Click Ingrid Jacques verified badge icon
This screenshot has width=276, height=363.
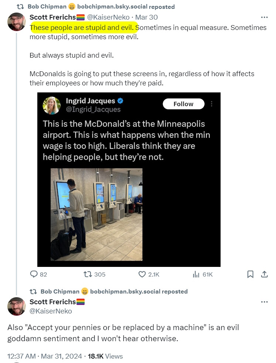pyautogui.click(x=120, y=101)
